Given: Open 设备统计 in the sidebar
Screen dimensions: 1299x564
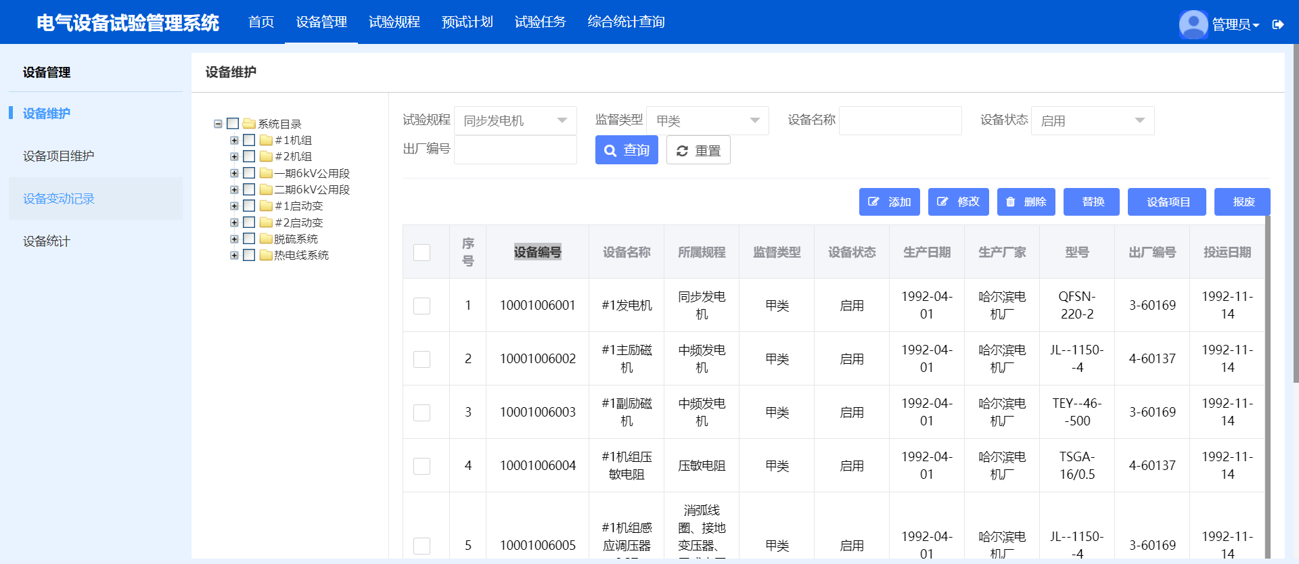Looking at the screenshot, I should 95,241.
